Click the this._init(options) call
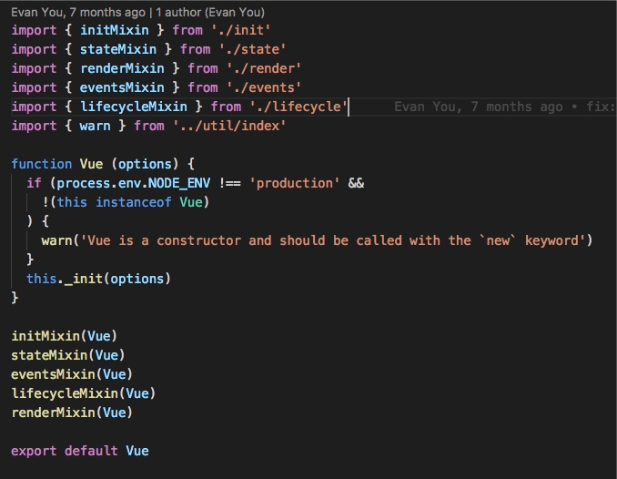Viewport: 617px width, 479px height. point(98,279)
